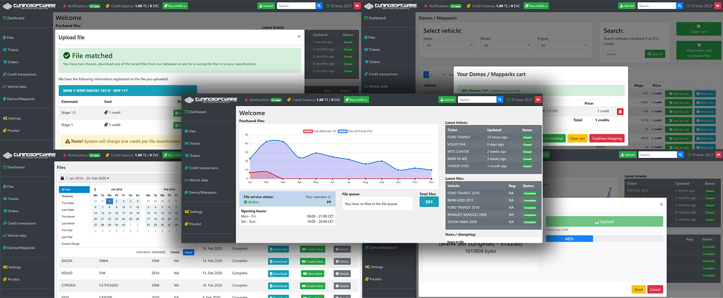Click search field in center Welcome window header

tap(477, 100)
